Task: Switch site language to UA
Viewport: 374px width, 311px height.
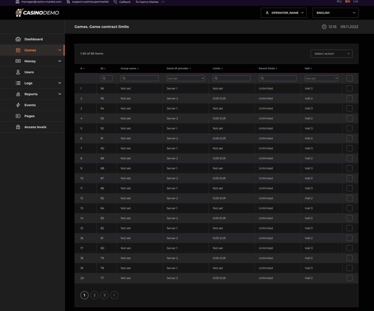Action: click(x=356, y=2)
